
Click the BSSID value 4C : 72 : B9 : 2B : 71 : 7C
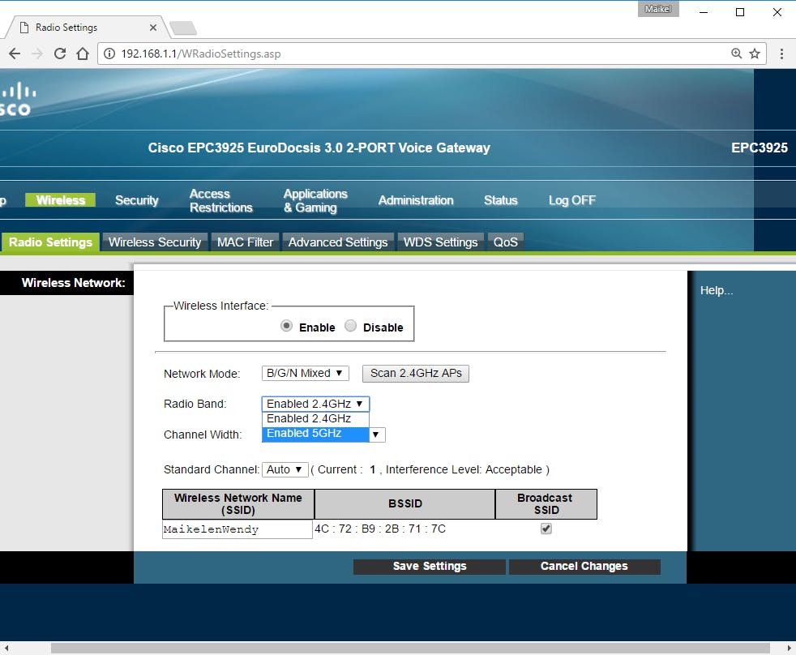tap(379, 529)
